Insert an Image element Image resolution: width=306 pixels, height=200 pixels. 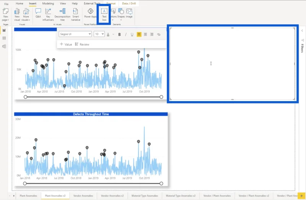[129, 13]
